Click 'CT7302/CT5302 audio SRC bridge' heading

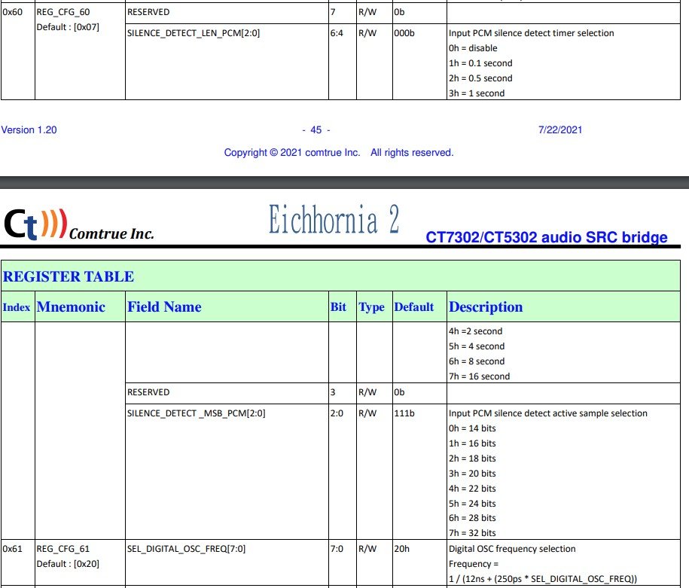546,237
